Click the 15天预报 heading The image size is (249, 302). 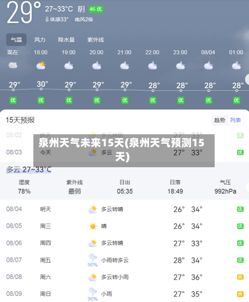20,120
